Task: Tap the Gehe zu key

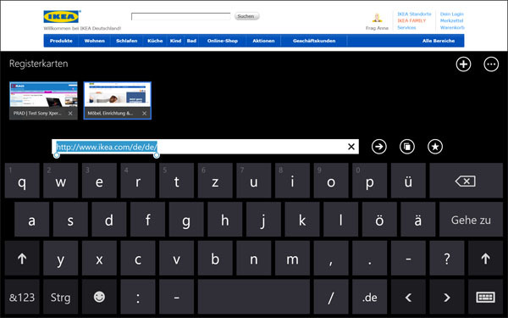Action: point(471,220)
